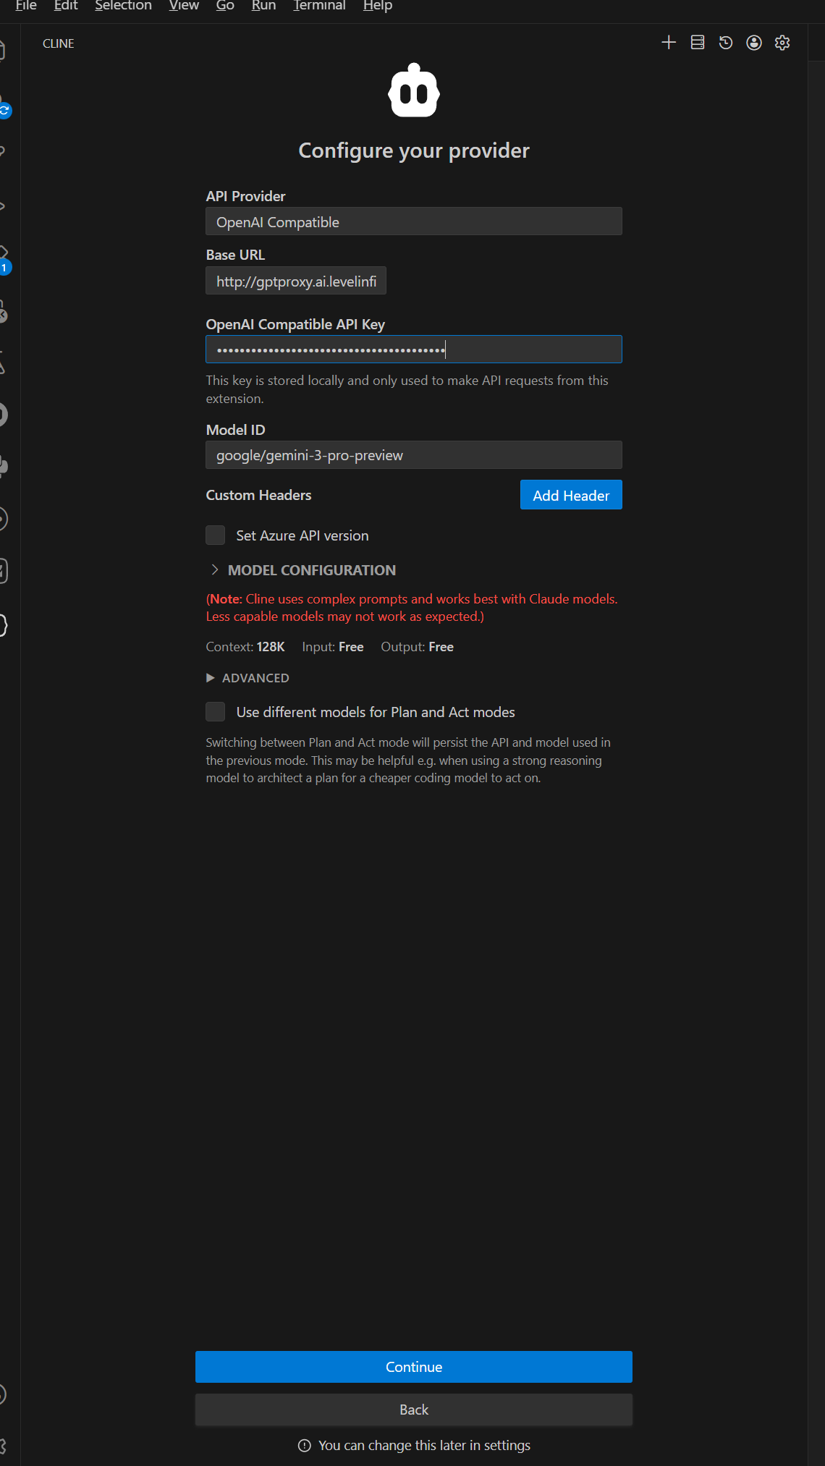Open the Help menu

tap(377, 7)
